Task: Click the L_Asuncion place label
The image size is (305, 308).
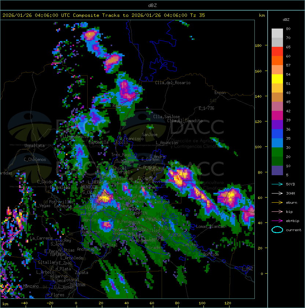Action: coord(167,143)
